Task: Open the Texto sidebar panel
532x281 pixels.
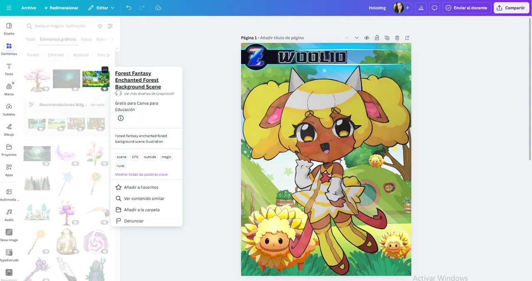Action: (9, 69)
